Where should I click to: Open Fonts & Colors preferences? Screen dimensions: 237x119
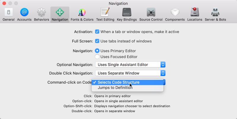[82, 14]
